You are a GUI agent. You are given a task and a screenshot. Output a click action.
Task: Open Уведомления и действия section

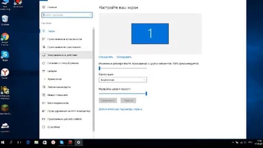66,55
